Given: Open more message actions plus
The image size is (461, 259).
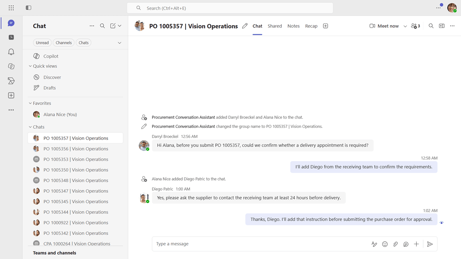Looking at the screenshot, I should tap(416, 244).
